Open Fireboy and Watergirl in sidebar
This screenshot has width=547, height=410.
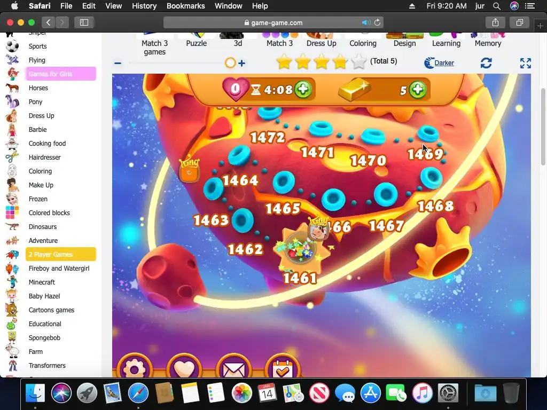[59, 268]
